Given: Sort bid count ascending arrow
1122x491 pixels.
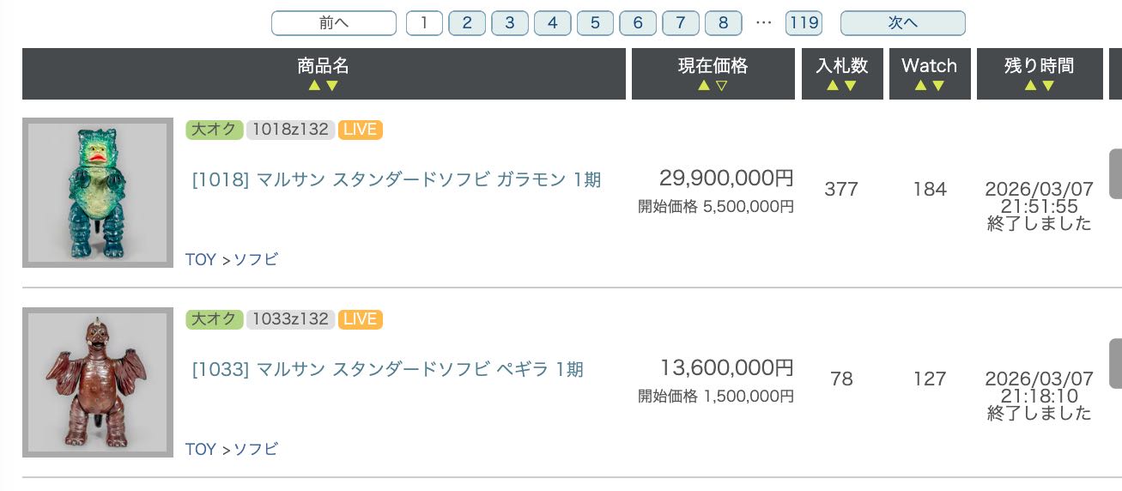Looking at the screenshot, I should tap(833, 86).
